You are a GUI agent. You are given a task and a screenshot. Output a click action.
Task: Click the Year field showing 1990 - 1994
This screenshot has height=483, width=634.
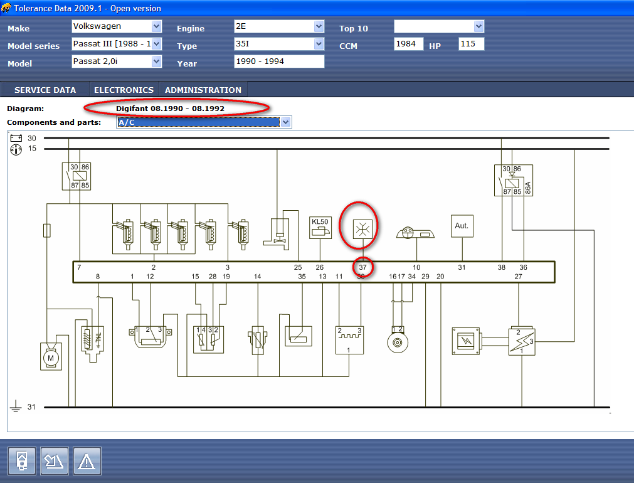(x=279, y=61)
